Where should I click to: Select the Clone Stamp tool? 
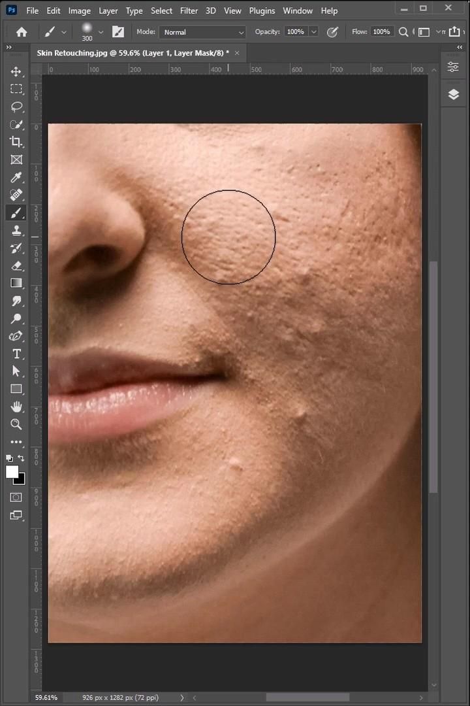(x=16, y=231)
